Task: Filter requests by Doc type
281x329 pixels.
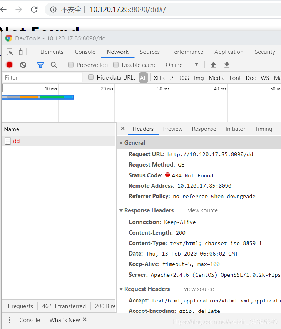Action: tap(251, 78)
